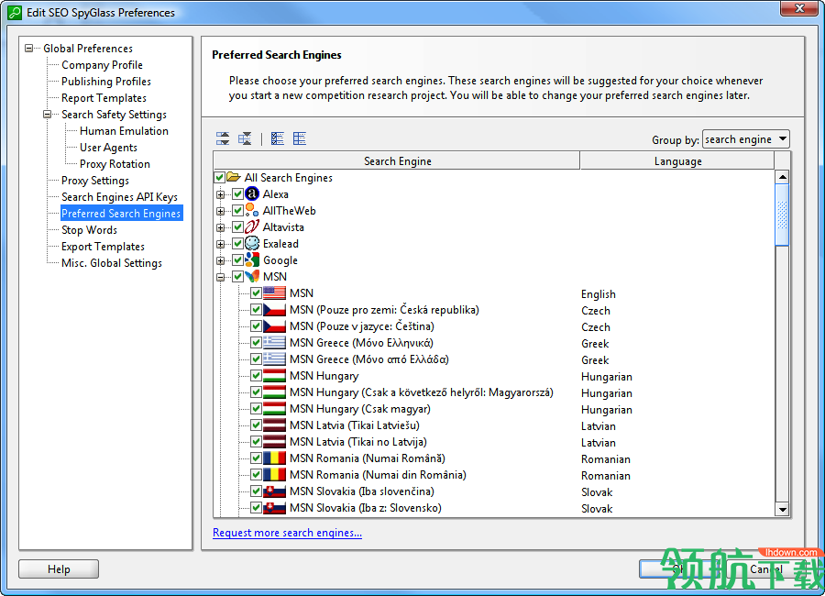Sort by Language column header
Screen dimensions: 825x596
point(677,161)
